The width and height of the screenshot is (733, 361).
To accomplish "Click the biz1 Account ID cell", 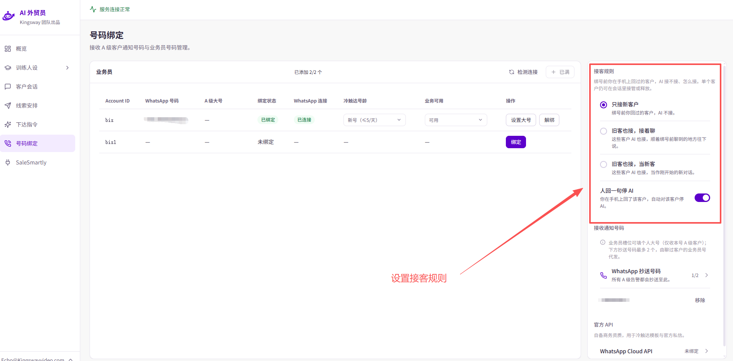I will 111,142.
